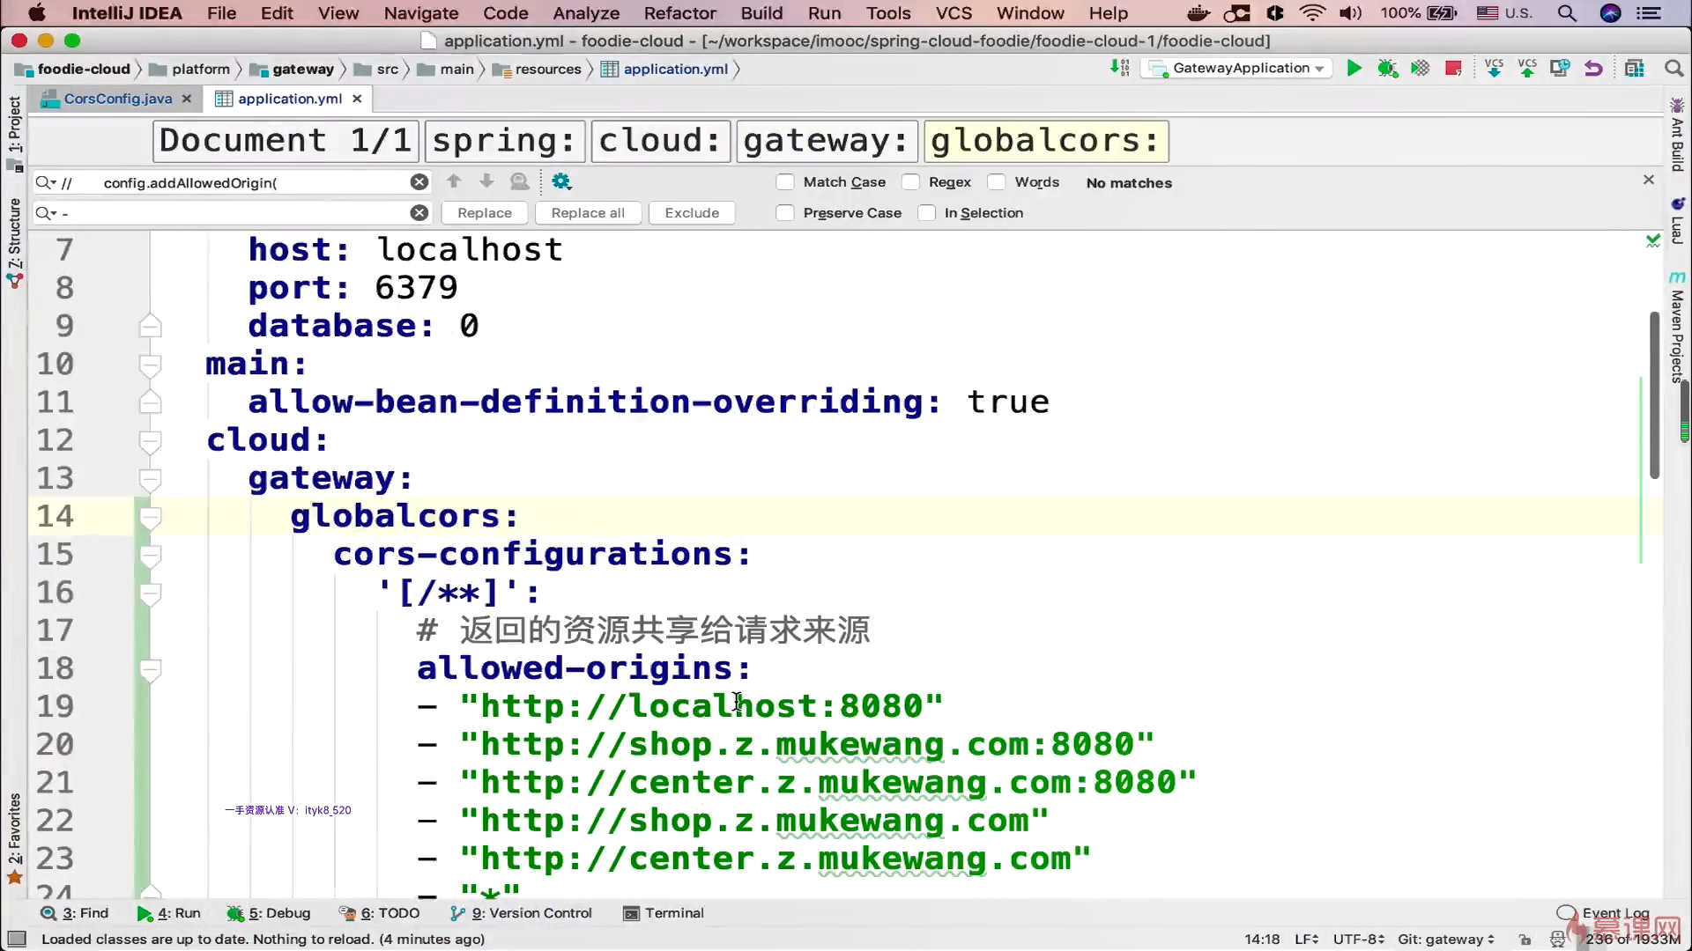Click the VCS update project icon
The height and width of the screenshot is (951, 1692).
tap(1494, 69)
